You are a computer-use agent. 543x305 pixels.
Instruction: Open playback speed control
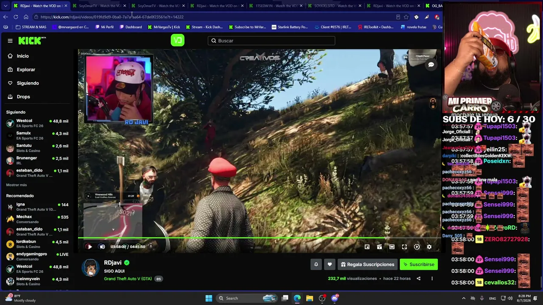(417, 247)
